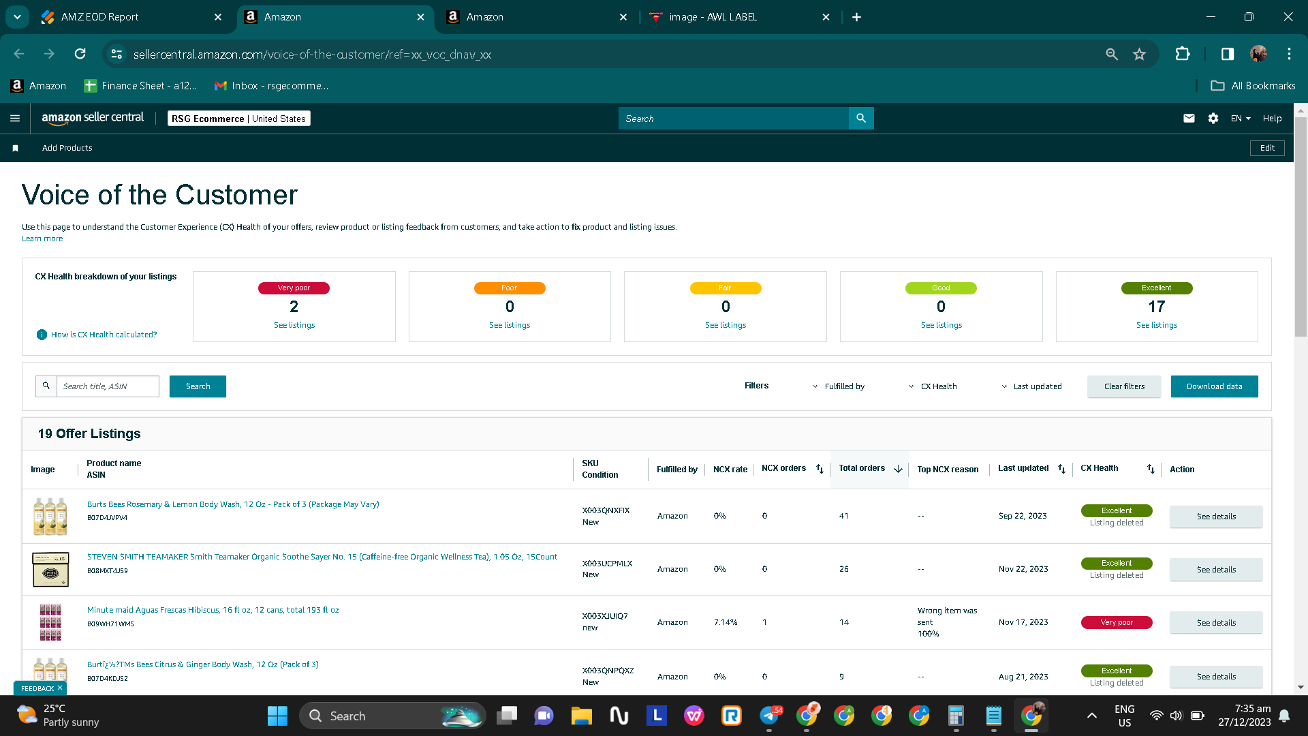Viewport: 1308px width, 736px height.
Task: Open the Inbox - rsgecomme bookmark
Action: 271,86
